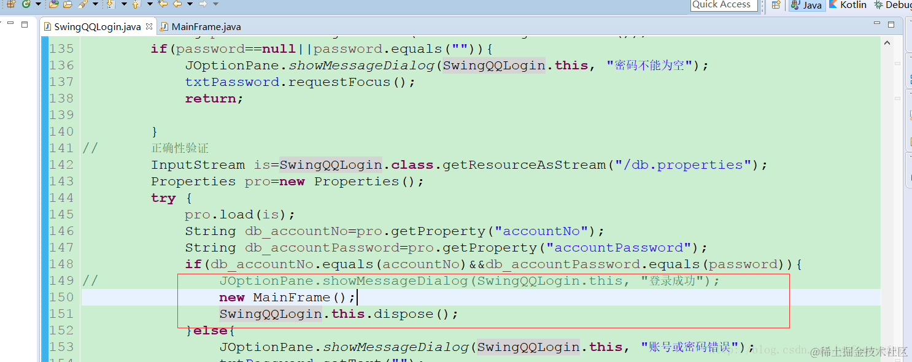912x362 pixels.
Task: Minimize the editor area
Action: tap(877, 23)
